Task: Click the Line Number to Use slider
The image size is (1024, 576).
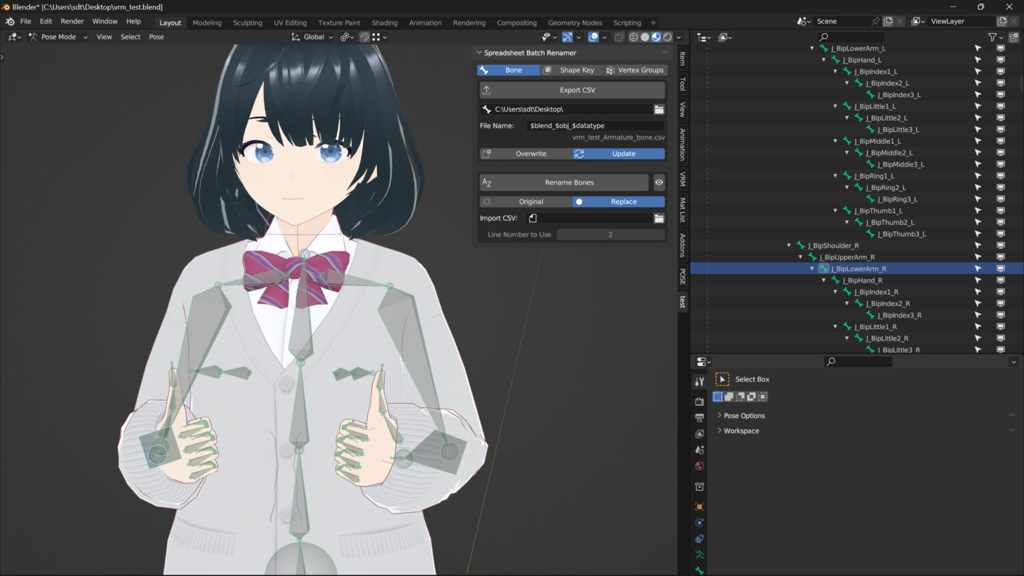Action: click(610, 234)
